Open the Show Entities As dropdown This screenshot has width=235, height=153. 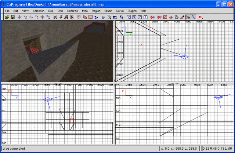[x=200, y=17]
